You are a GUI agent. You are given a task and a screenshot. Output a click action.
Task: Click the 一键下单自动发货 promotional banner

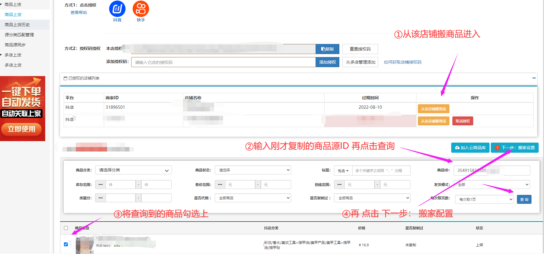coord(23,108)
